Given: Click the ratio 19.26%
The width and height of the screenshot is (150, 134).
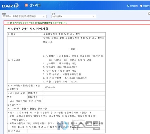Looking at the screenshot, I should point(74,82).
